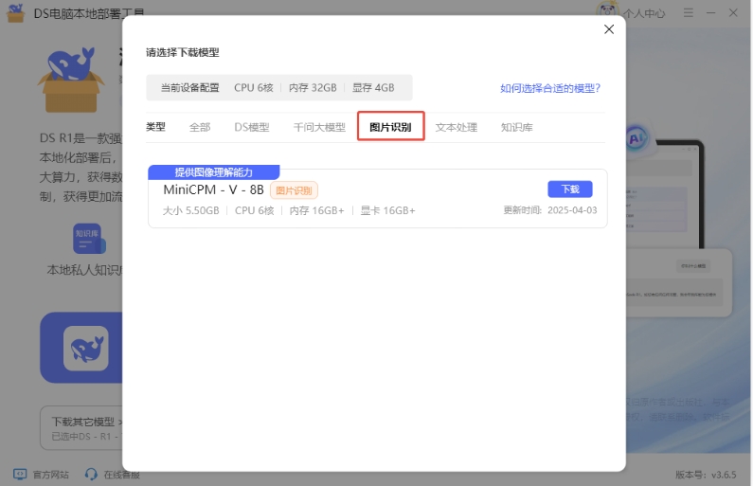Screen dimensions: 753x486
Task: Minimize the DS deployment tool window
Action: pyautogui.click(x=710, y=13)
